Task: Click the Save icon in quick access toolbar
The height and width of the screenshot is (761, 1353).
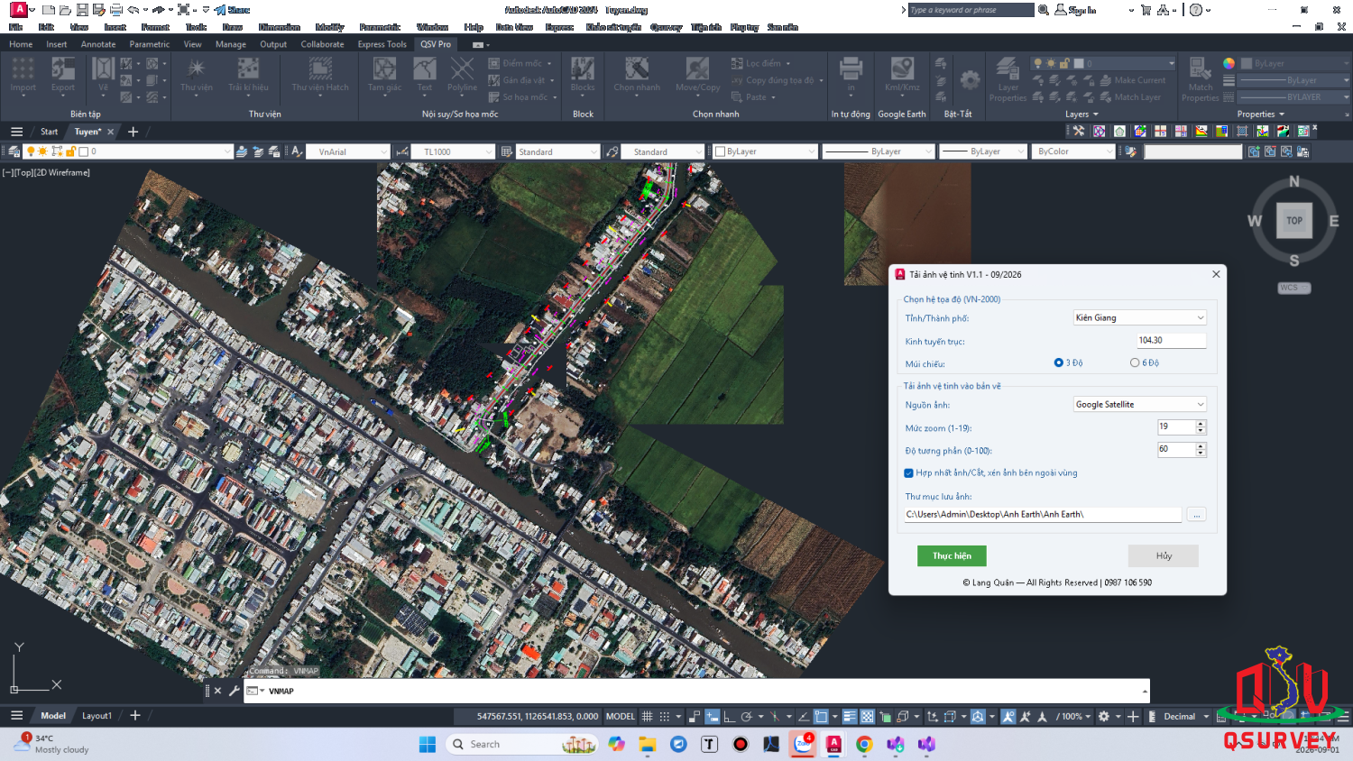Action: [82, 10]
